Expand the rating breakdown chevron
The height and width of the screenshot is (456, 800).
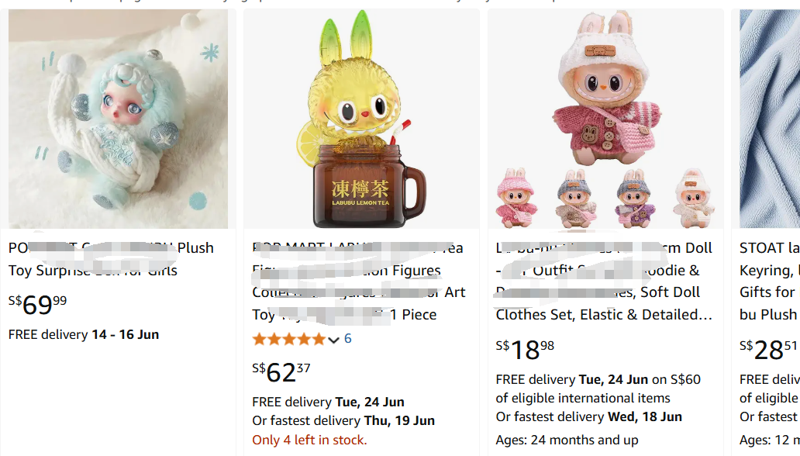click(334, 340)
